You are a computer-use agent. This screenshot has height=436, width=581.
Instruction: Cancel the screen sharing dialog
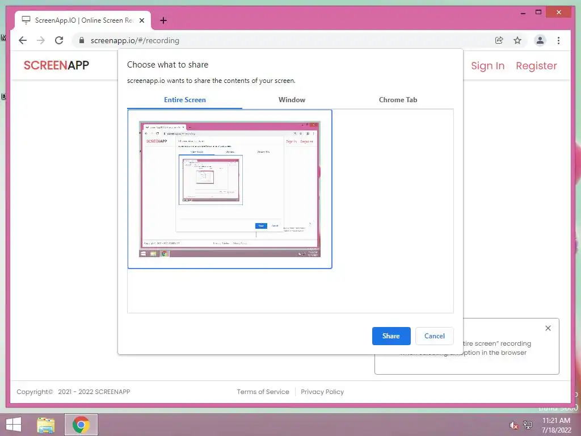pos(434,336)
